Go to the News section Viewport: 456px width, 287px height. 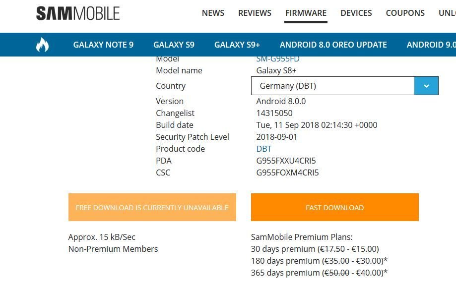point(213,13)
